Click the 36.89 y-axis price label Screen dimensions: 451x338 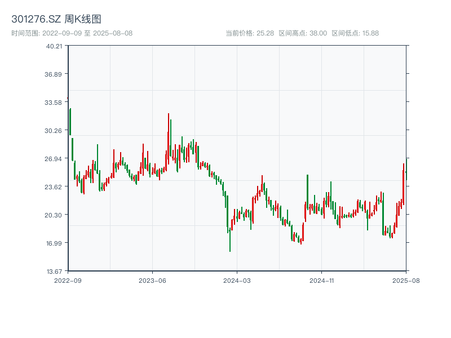pos(54,74)
